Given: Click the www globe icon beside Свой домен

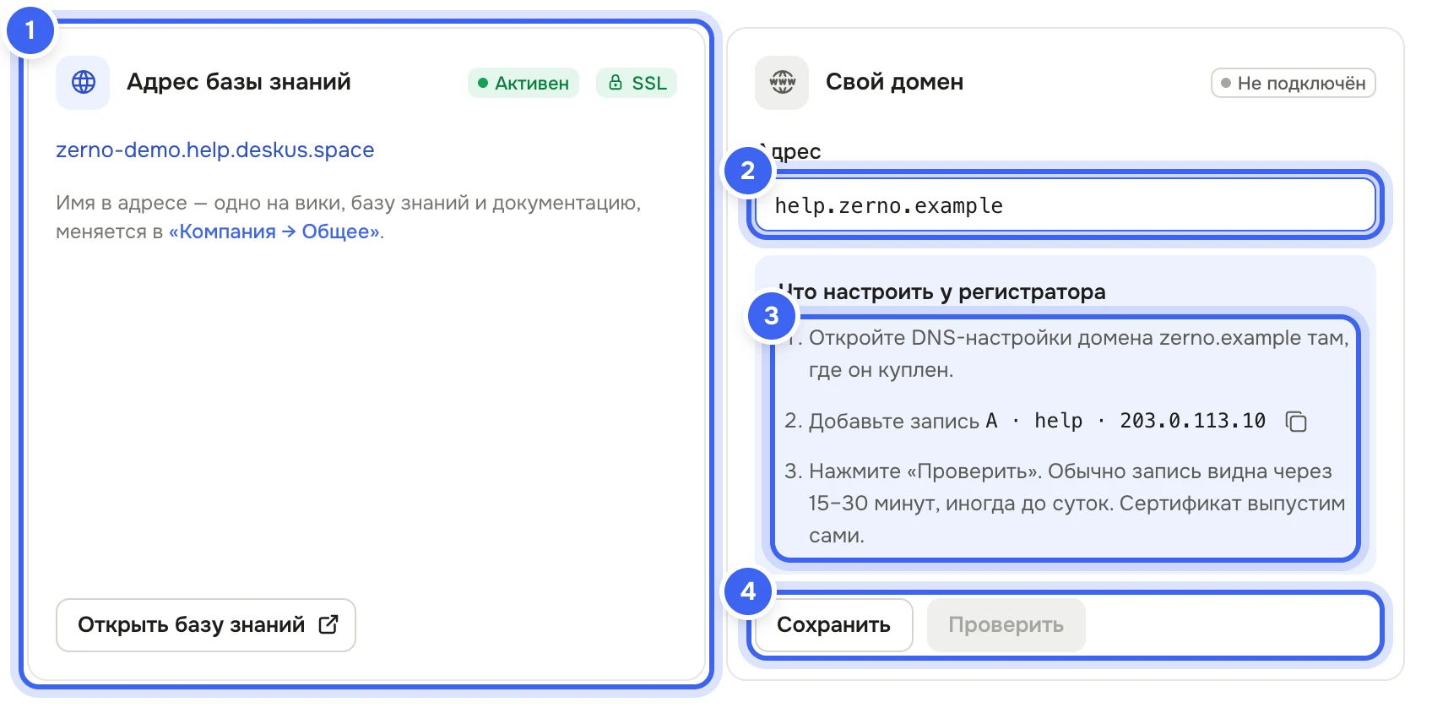Looking at the screenshot, I should [782, 82].
